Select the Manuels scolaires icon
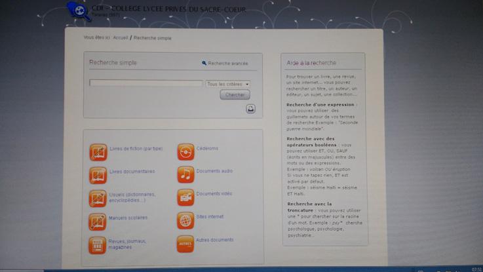The height and width of the screenshot is (272, 483). (x=98, y=222)
